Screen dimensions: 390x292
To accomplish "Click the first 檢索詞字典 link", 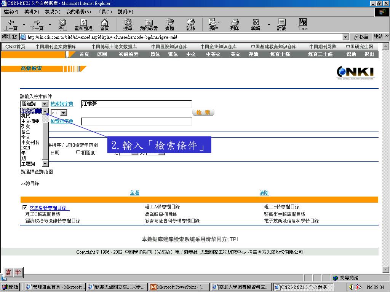I will (x=62, y=104).
